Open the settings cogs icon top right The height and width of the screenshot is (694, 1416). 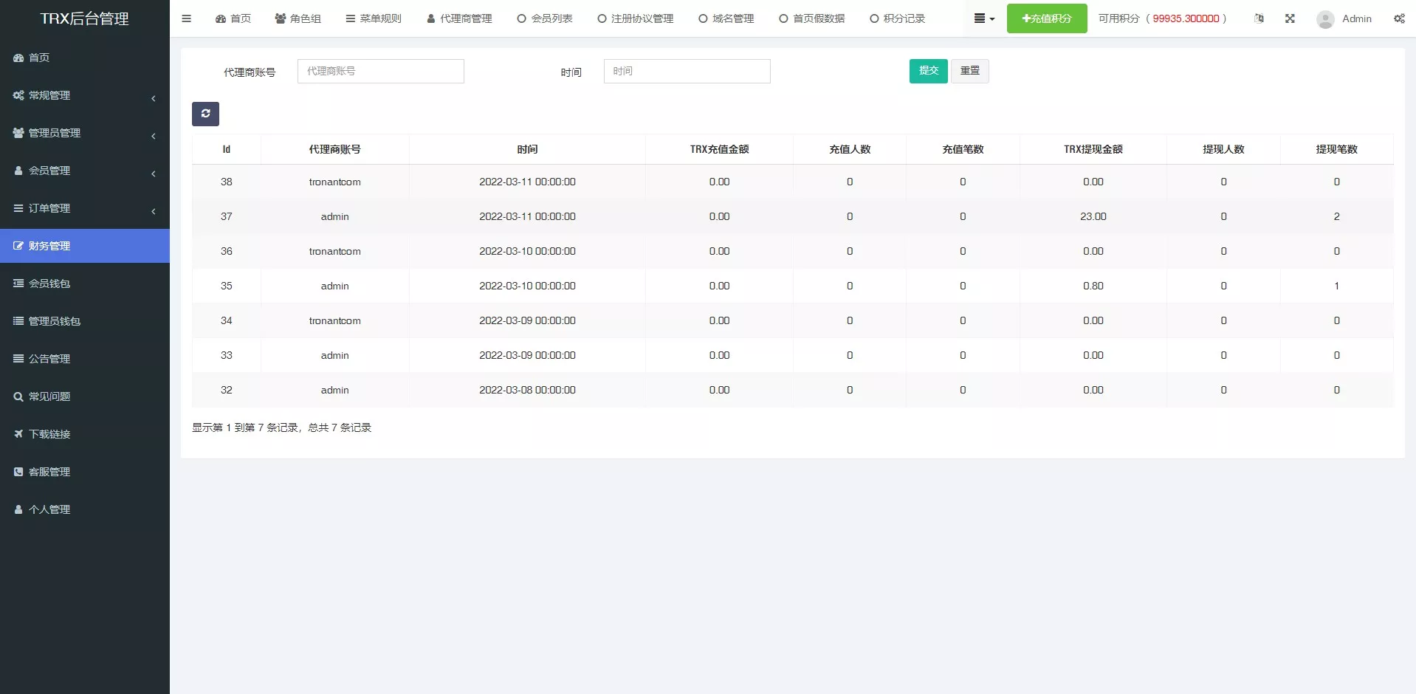pos(1399,18)
